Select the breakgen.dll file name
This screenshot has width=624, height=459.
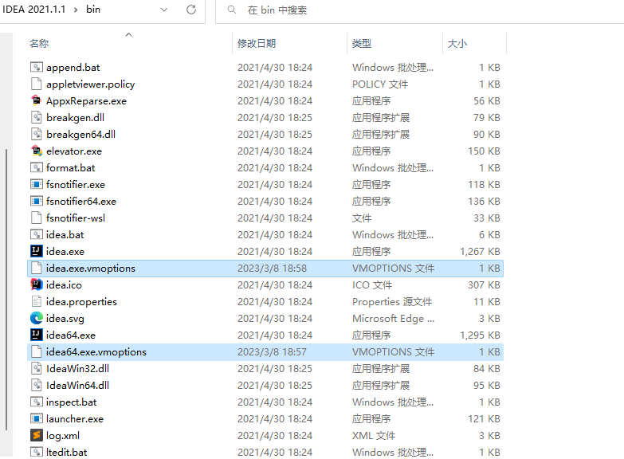click(75, 118)
